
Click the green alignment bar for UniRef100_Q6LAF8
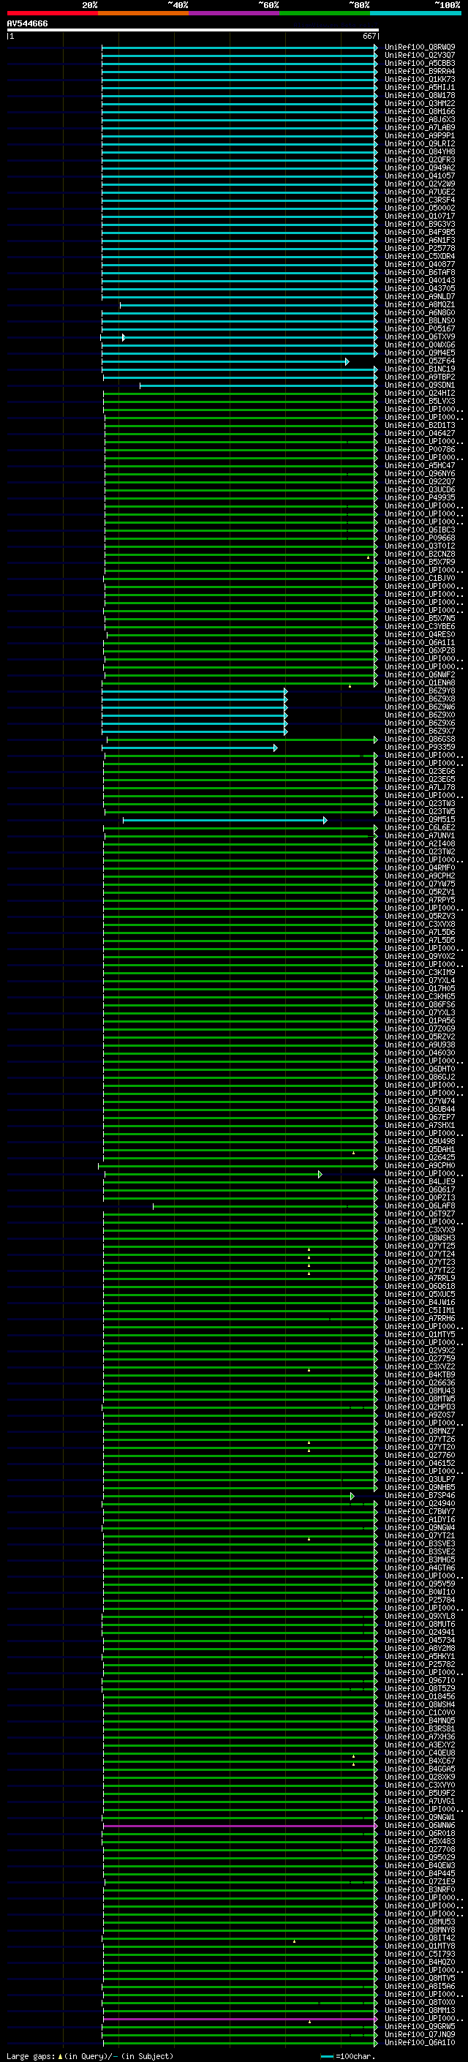tap(265, 1206)
